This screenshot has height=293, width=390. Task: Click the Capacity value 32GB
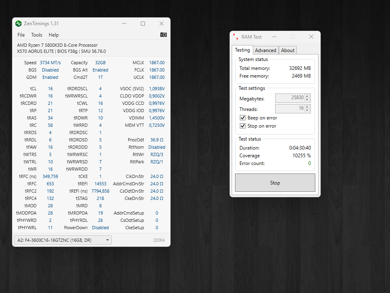[100, 63]
